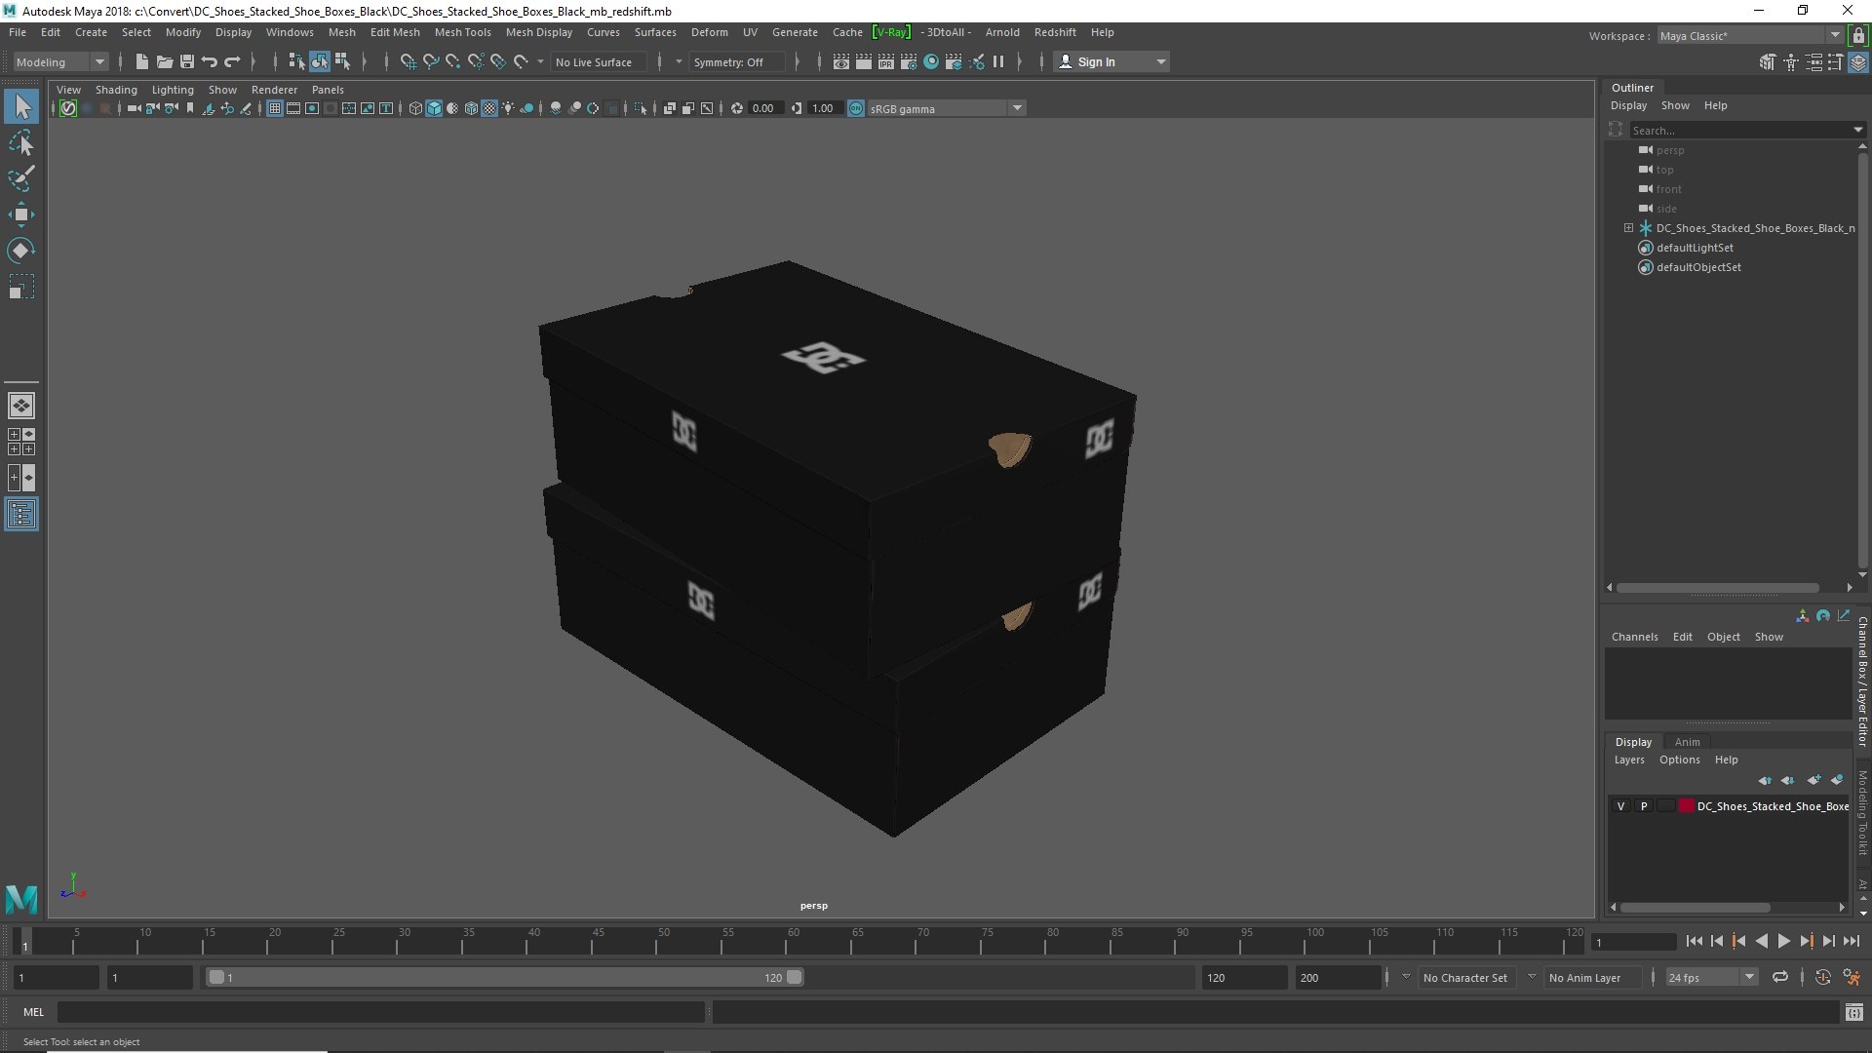Toggle textured display in viewport toolbar
This screenshot has width=1872, height=1053.
coord(490,108)
